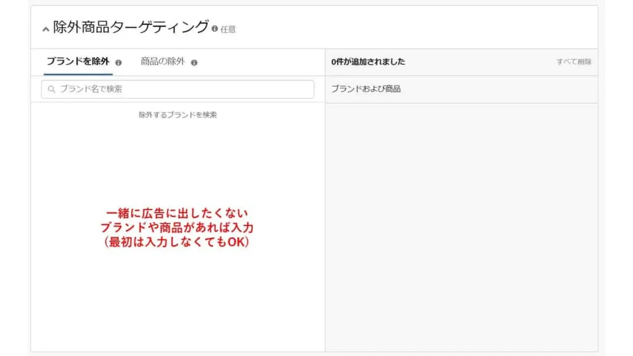The width and height of the screenshot is (633, 356).
Task: Click the 除外商品ターゲティング heading text
Action: (131, 27)
